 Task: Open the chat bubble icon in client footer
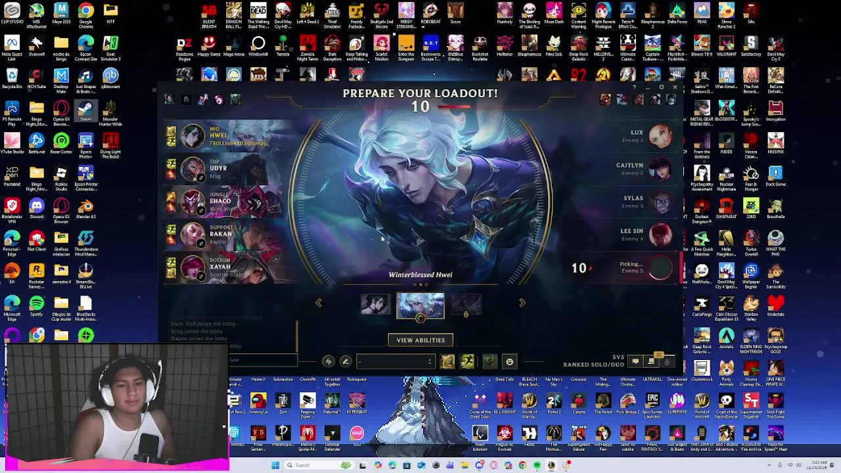635,361
